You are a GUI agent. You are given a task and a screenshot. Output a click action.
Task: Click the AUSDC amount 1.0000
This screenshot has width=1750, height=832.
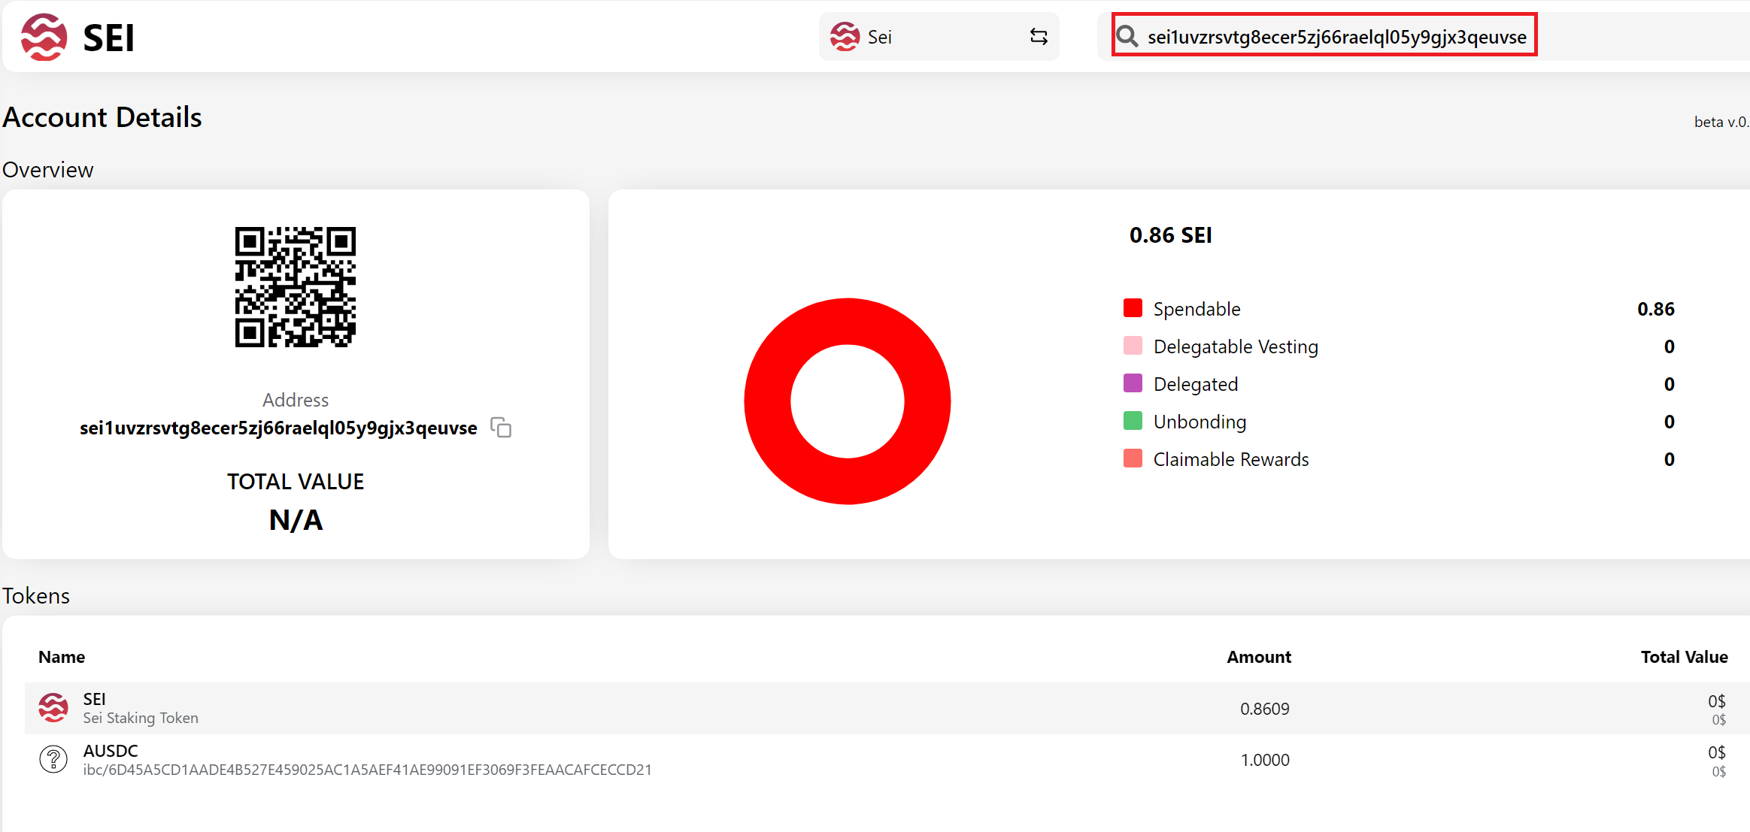coord(1264,760)
